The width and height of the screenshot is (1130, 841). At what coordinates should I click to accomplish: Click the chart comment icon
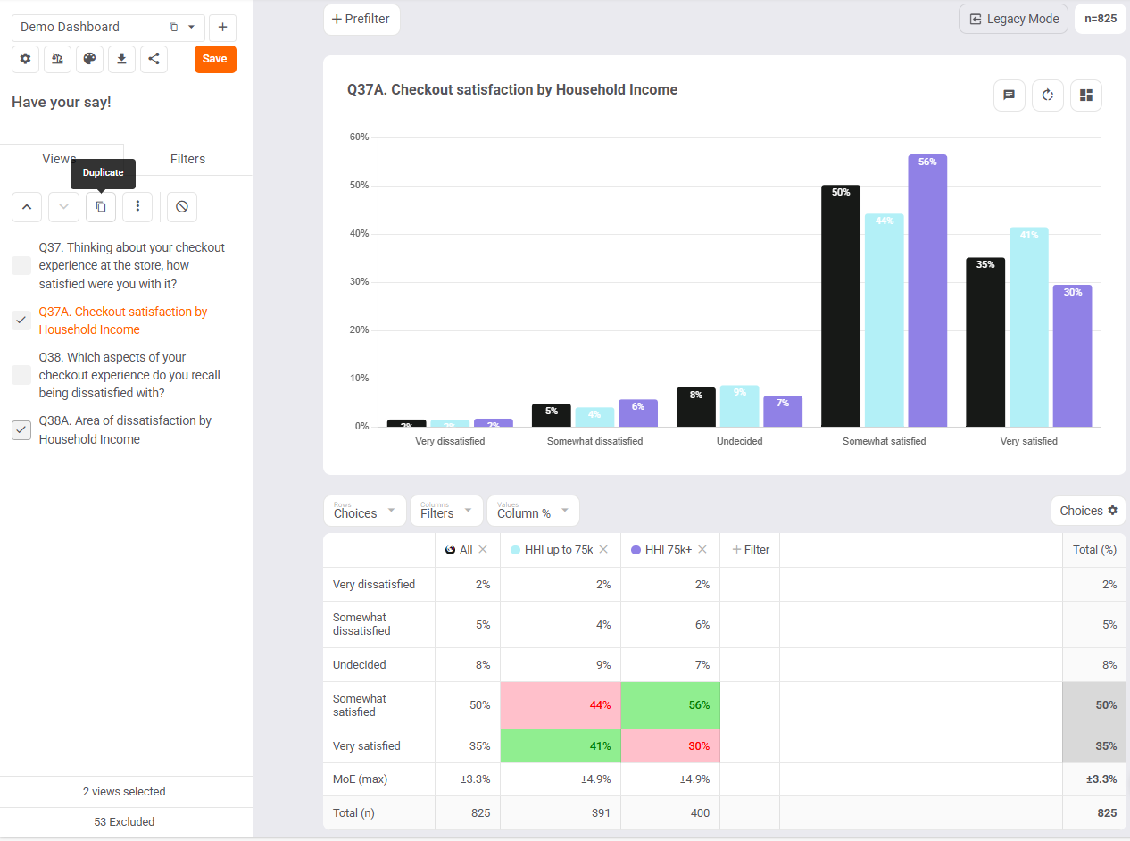(1009, 95)
